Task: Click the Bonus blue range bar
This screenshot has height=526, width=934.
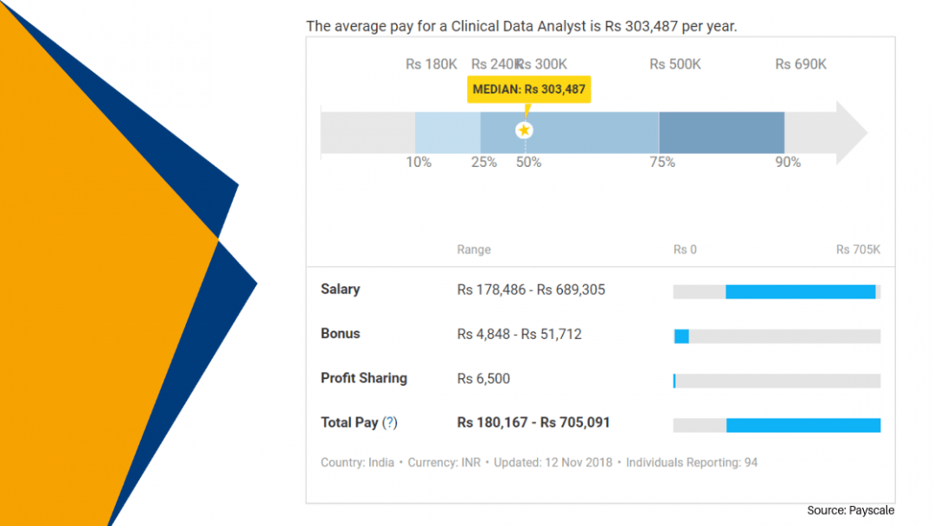Action: pyautogui.click(x=681, y=336)
